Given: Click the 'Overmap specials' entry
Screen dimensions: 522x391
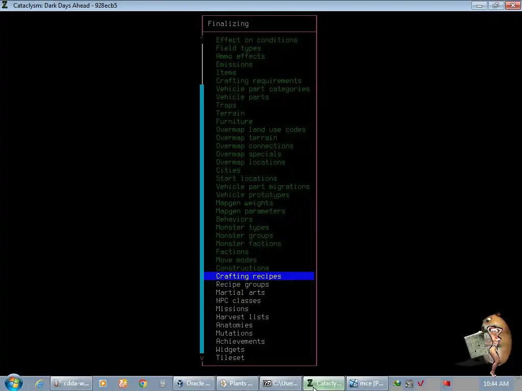Looking at the screenshot, I should [248, 154].
